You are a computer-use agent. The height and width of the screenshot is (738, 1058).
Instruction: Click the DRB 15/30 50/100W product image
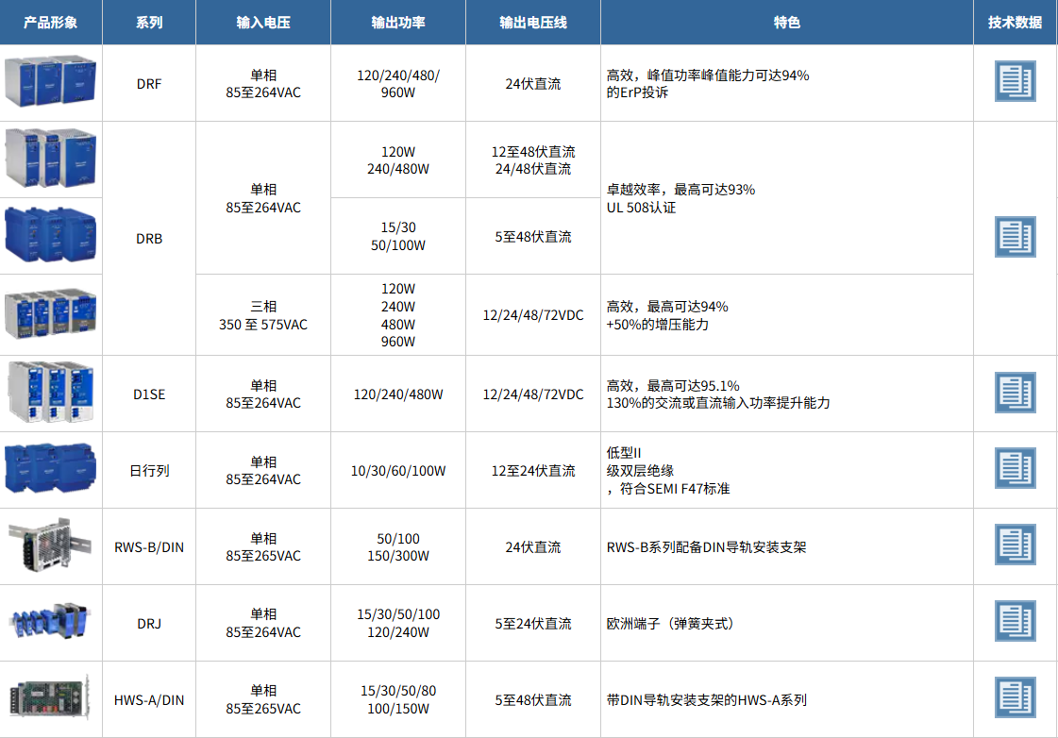point(51,235)
